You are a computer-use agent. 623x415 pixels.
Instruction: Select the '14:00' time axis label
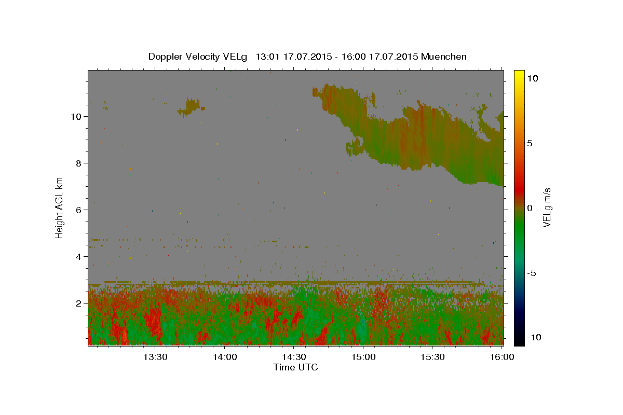(226, 357)
